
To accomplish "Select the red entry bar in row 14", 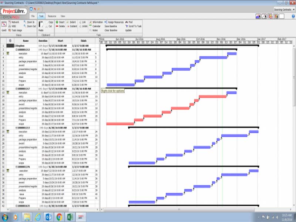I will coord(212,97).
